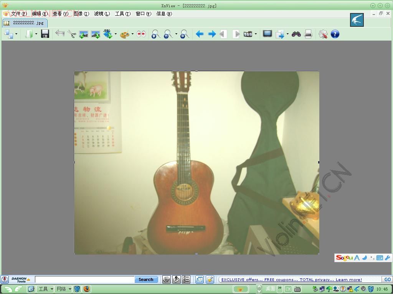Go to previous image with blue left arrow

click(200, 34)
